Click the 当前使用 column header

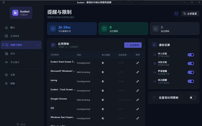click(122, 55)
